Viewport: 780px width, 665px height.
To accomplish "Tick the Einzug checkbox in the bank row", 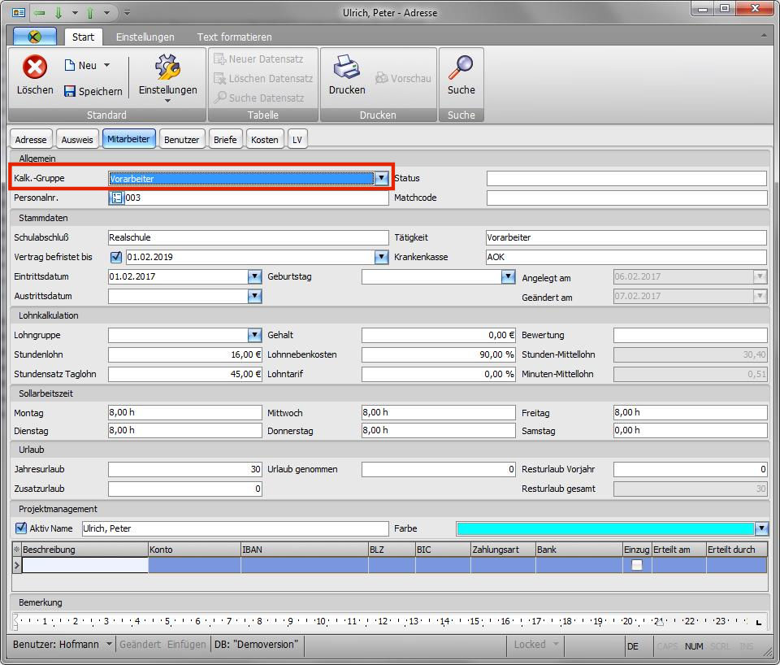I will coord(637,565).
